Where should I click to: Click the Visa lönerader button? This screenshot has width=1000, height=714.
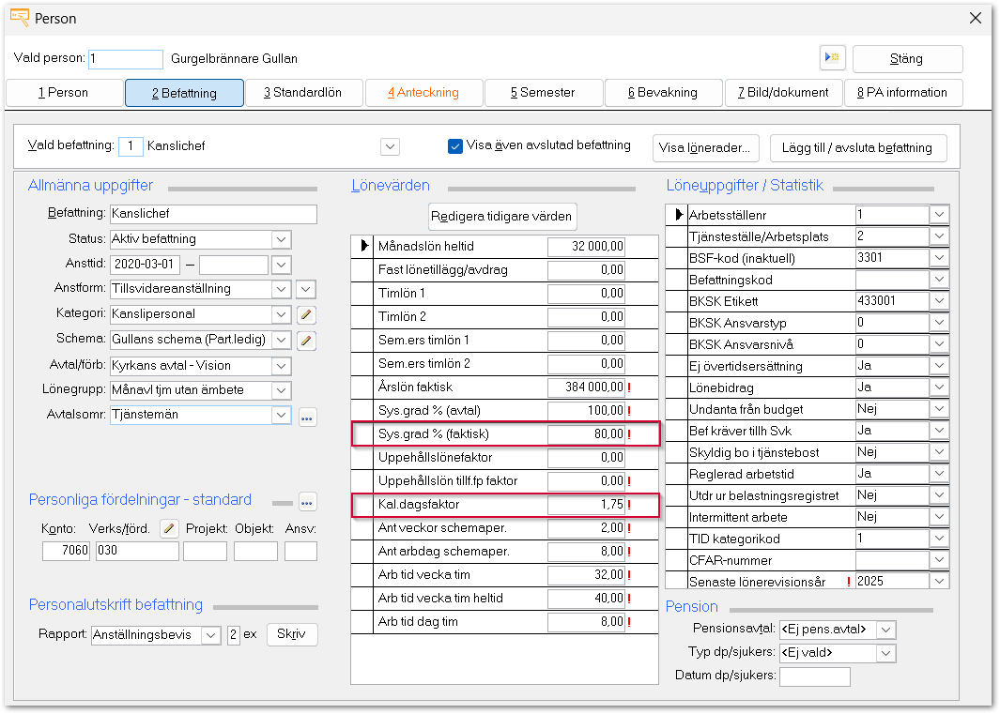[x=707, y=147]
